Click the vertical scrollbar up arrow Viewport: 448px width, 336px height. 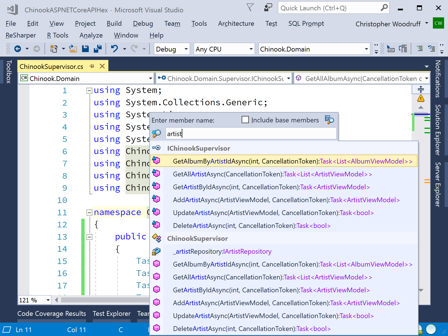point(421,107)
